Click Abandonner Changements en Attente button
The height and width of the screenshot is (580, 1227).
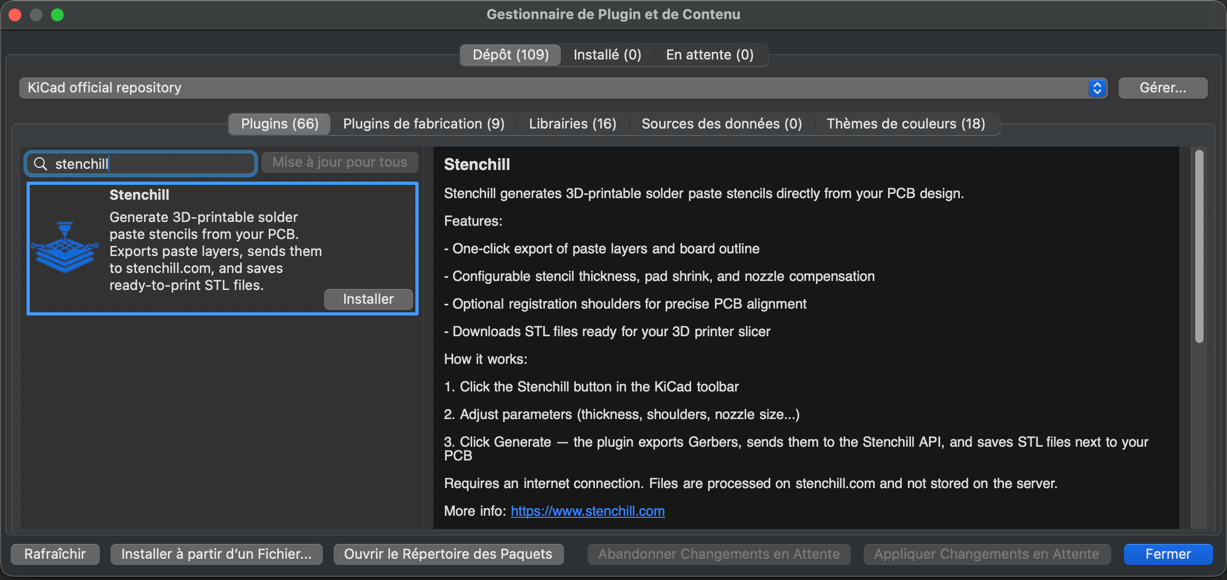tap(719, 554)
